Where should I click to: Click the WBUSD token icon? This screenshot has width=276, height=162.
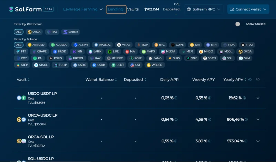click(149, 65)
